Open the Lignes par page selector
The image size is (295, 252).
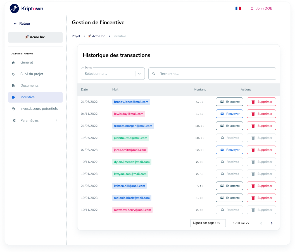[x=208, y=223]
